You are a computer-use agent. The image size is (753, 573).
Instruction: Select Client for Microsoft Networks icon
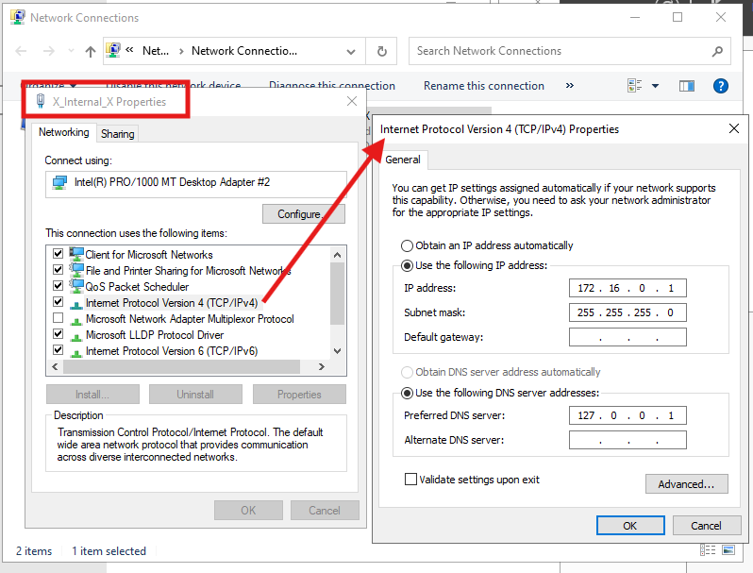point(75,254)
